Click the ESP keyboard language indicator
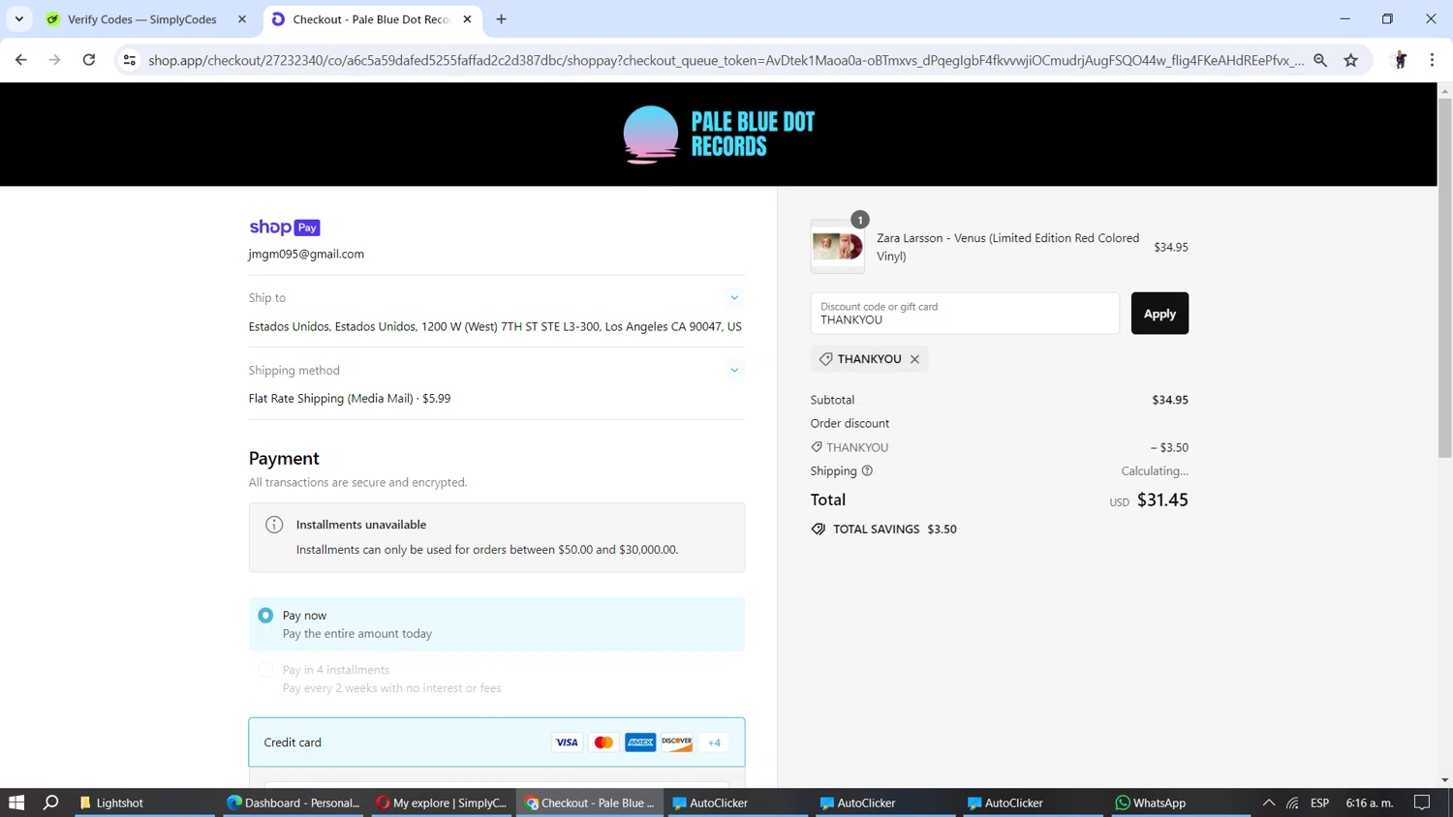Image resolution: width=1453 pixels, height=817 pixels. 1319,802
